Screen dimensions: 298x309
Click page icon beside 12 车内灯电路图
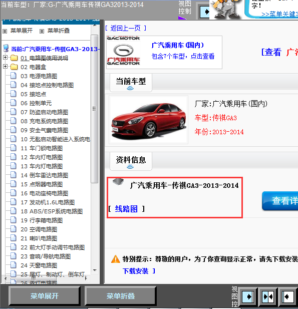[13, 157]
